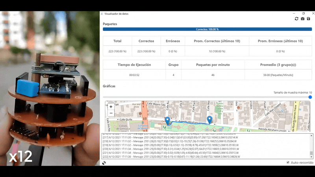The height and width of the screenshot is (177, 315).
Task: Click the Paquetes por minuto value 46
Action: (213, 75)
